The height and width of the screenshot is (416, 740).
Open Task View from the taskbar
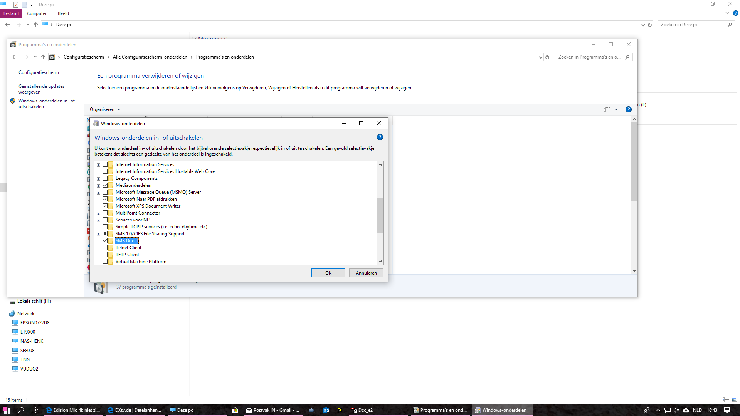[34, 410]
